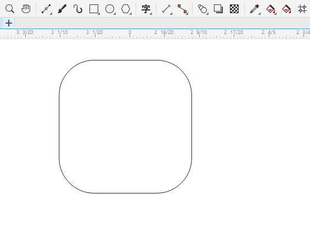The width and height of the screenshot is (310, 238).
Task: Select the Drop Shadow tool
Action: point(218,9)
